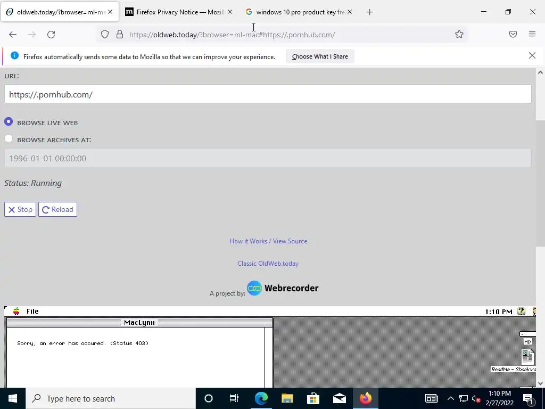Switch to Firefox Privacy Notice tab

(x=179, y=12)
